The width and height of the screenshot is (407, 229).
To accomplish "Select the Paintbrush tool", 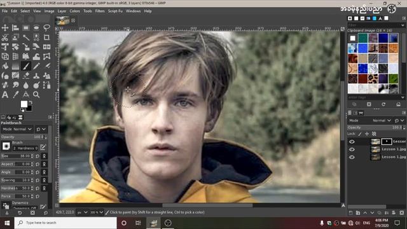I will click(25, 66).
